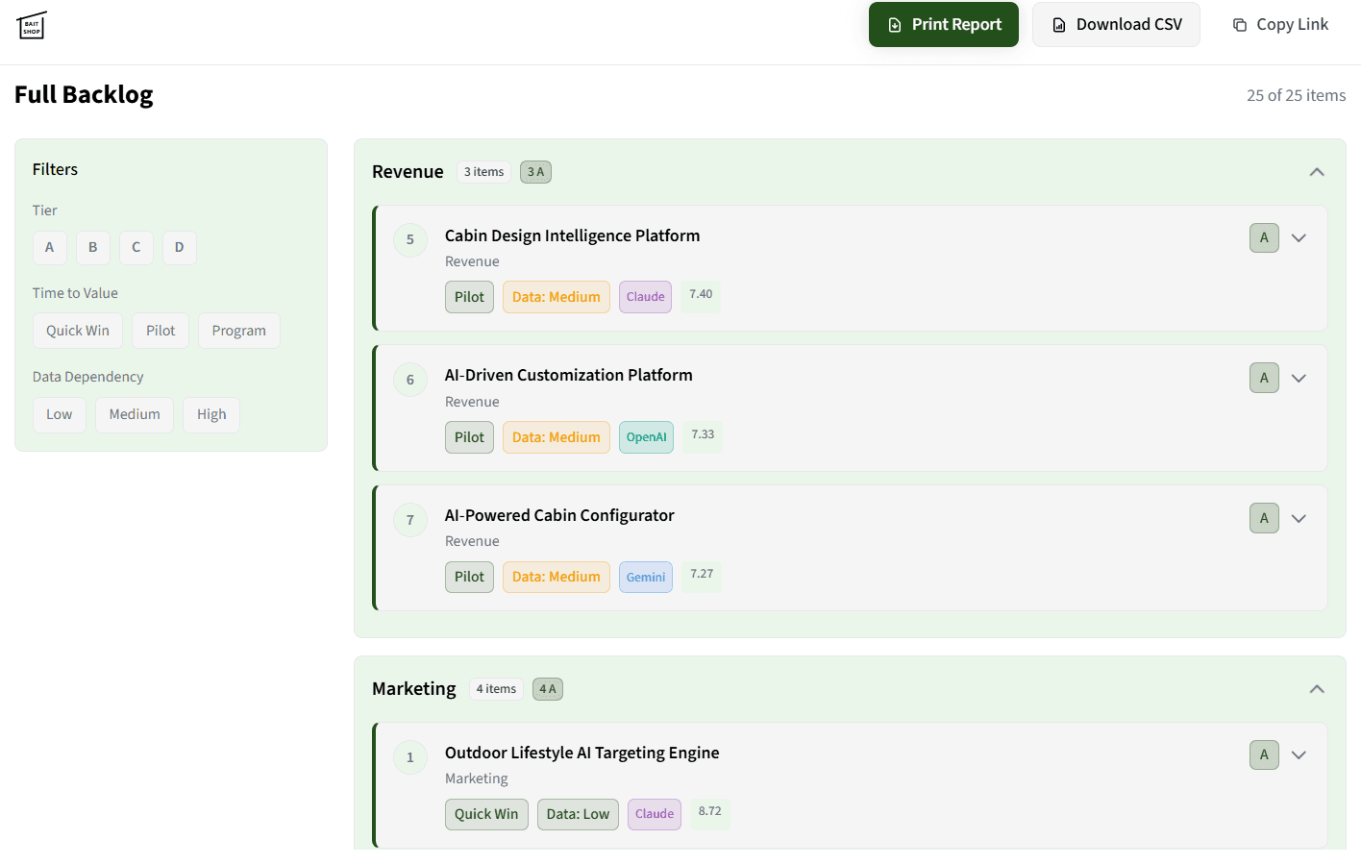1361x865 pixels.
Task: Select the Claude badge on Cabin Design Intelligence Platform
Action: point(645,296)
